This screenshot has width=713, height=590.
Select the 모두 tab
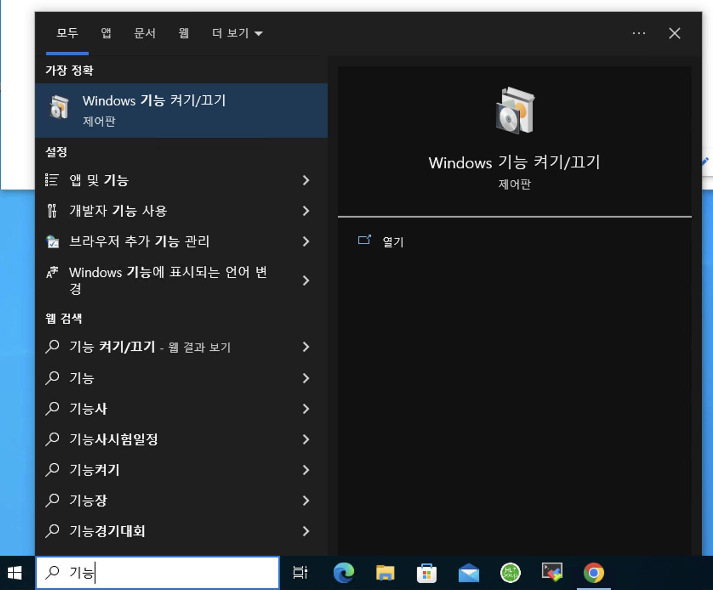(x=67, y=33)
